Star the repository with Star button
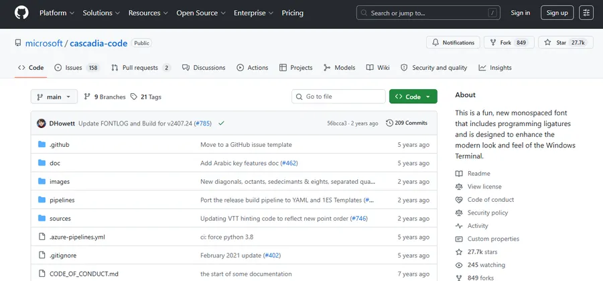The width and height of the screenshot is (603, 281). pyautogui.click(x=565, y=43)
